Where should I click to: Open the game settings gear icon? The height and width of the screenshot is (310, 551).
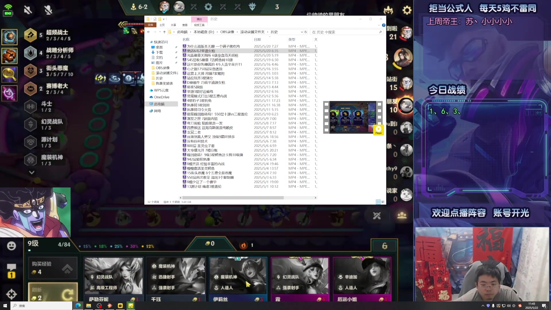407,10
